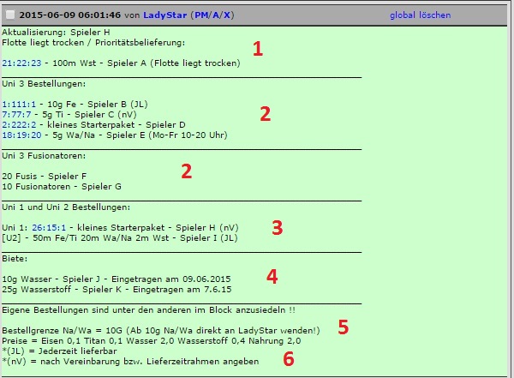The width and height of the screenshot is (514, 378).
Task: Click the red number 5 marker
Action: 343,326
